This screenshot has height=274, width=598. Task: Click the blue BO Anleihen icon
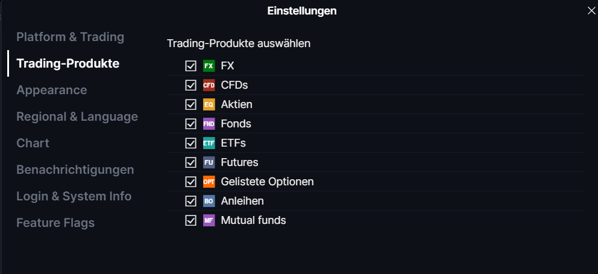pos(209,201)
